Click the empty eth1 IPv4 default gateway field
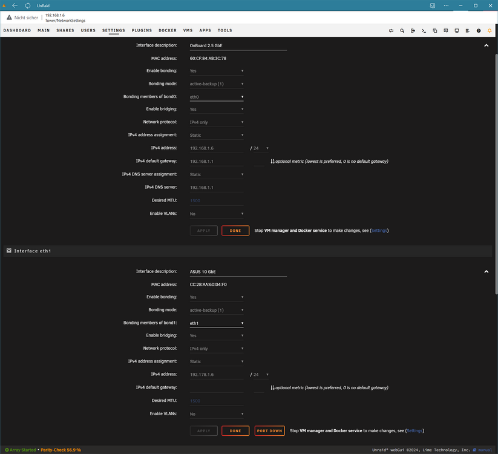The image size is (498, 454). 217,387
